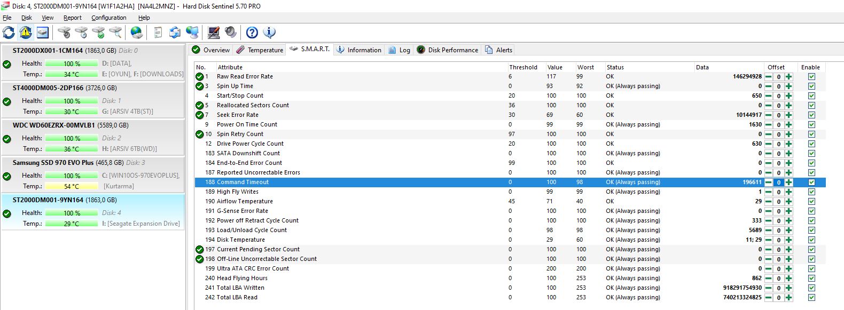This screenshot has height=310, width=844.
Task: Select disk ST4000DM005-2DP166 in the disk list
Action: (93, 100)
